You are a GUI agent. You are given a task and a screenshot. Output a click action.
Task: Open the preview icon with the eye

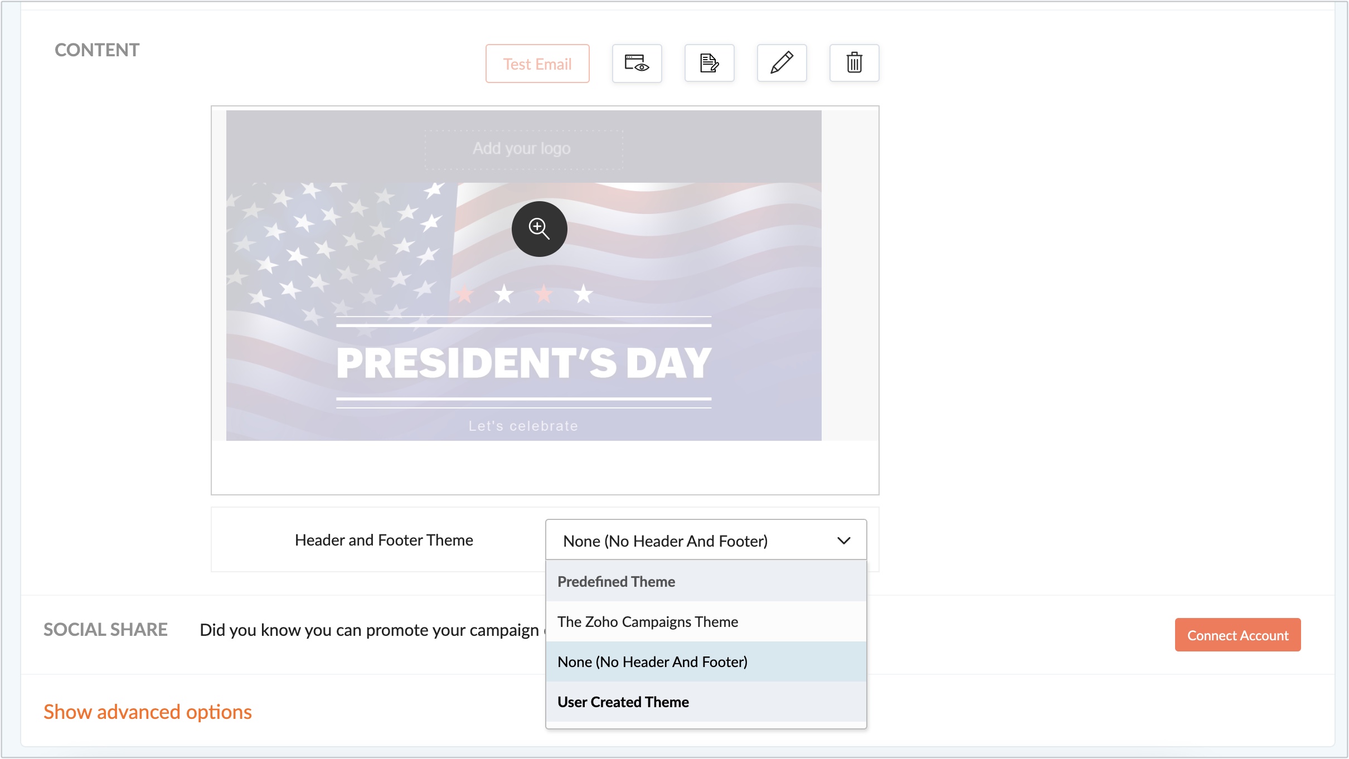click(x=637, y=64)
